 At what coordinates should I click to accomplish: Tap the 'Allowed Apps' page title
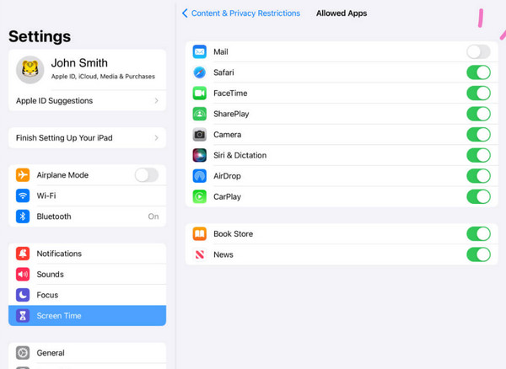pyautogui.click(x=342, y=13)
